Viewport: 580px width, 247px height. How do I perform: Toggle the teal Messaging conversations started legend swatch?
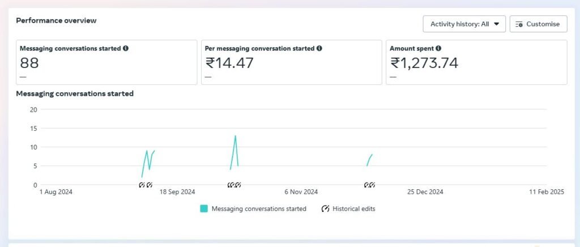coord(204,208)
